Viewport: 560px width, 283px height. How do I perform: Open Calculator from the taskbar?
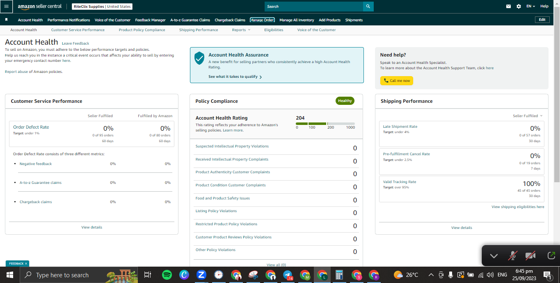coord(339,275)
